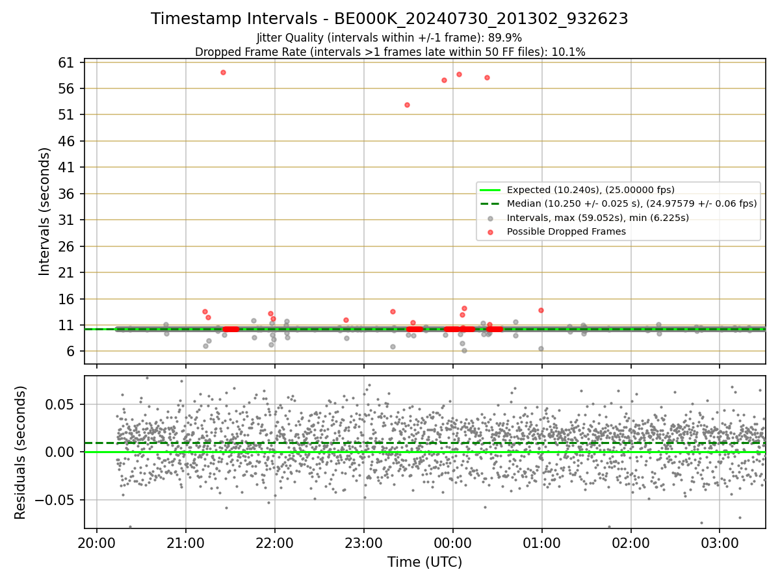
Task: Click the dashed green line sample in the legend
Action: click(490, 203)
